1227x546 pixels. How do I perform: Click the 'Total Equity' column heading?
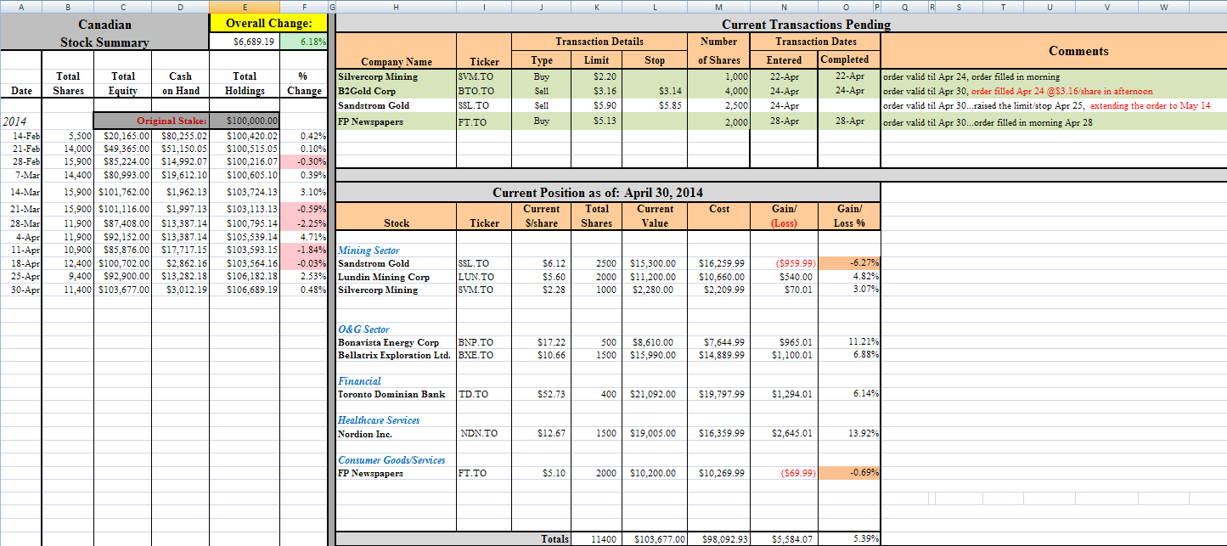coord(123,83)
